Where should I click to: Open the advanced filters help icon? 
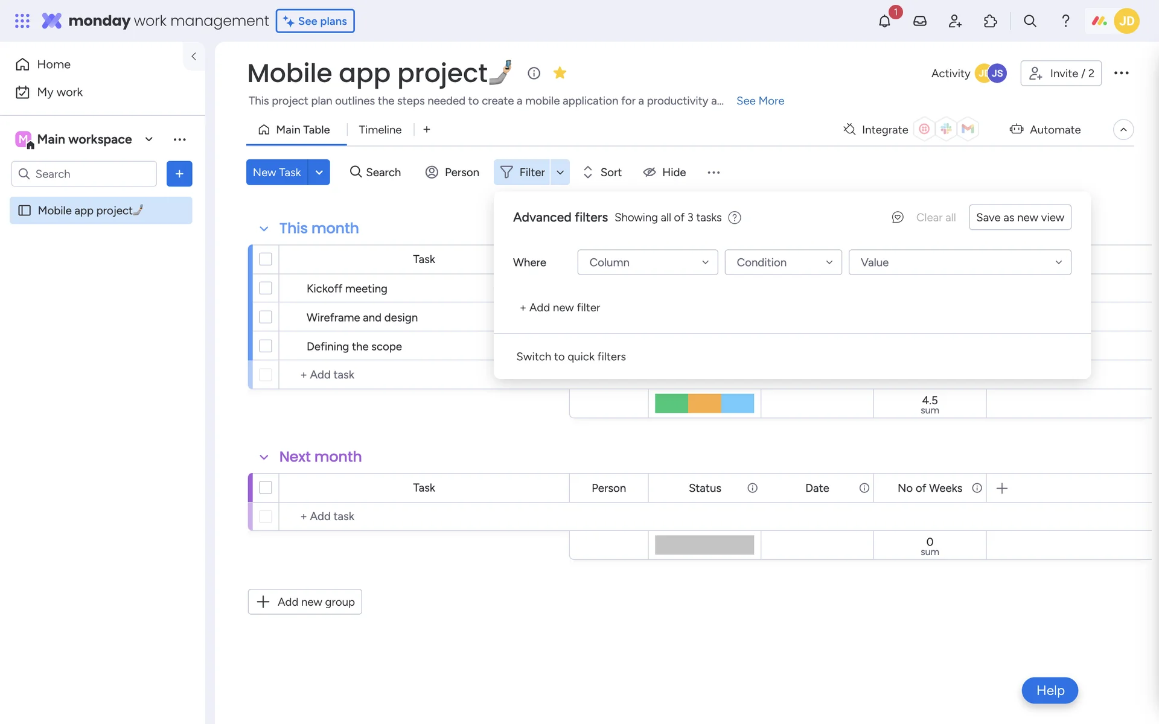pyautogui.click(x=735, y=217)
